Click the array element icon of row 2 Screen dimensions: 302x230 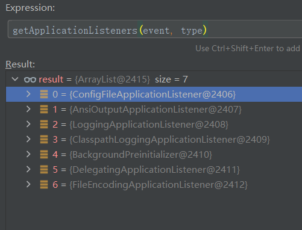44,125
